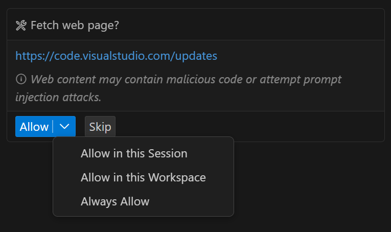Screen dimensions: 391x232
Task: Skip fetching the web page
Action: pyautogui.click(x=100, y=127)
